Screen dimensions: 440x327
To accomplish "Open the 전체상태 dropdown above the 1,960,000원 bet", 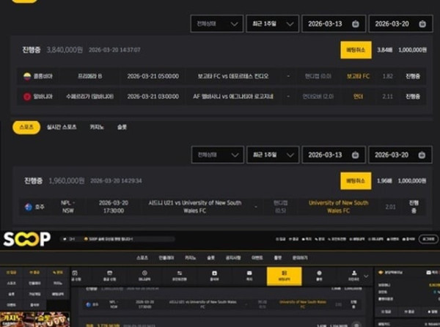I will pos(218,155).
